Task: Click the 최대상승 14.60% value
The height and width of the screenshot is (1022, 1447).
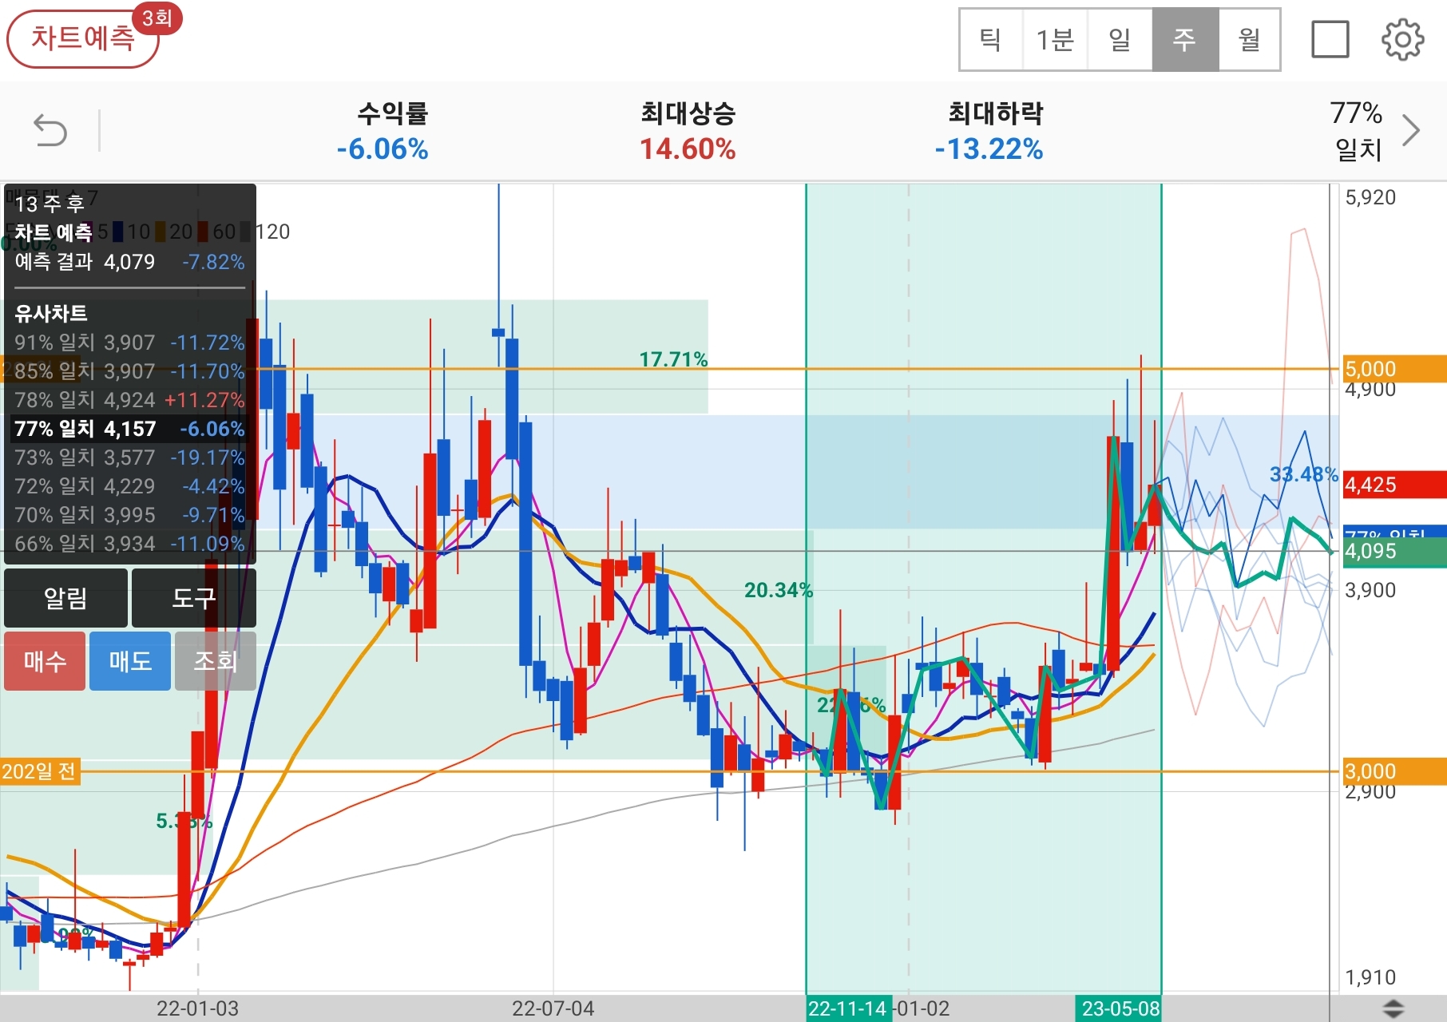Action: [x=688, y=149]
